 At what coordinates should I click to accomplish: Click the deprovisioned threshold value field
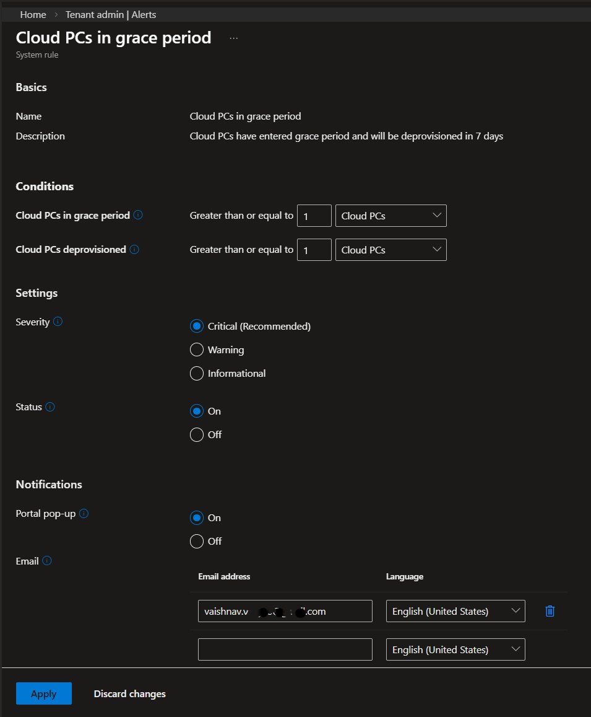point(314,250)
